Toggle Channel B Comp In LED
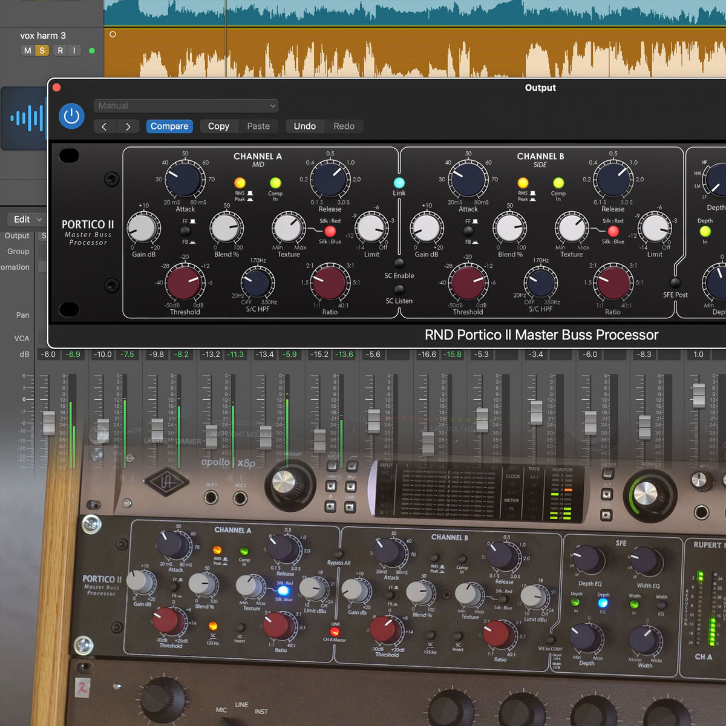This screenshot has width=726, height=726. coord(558,183)
